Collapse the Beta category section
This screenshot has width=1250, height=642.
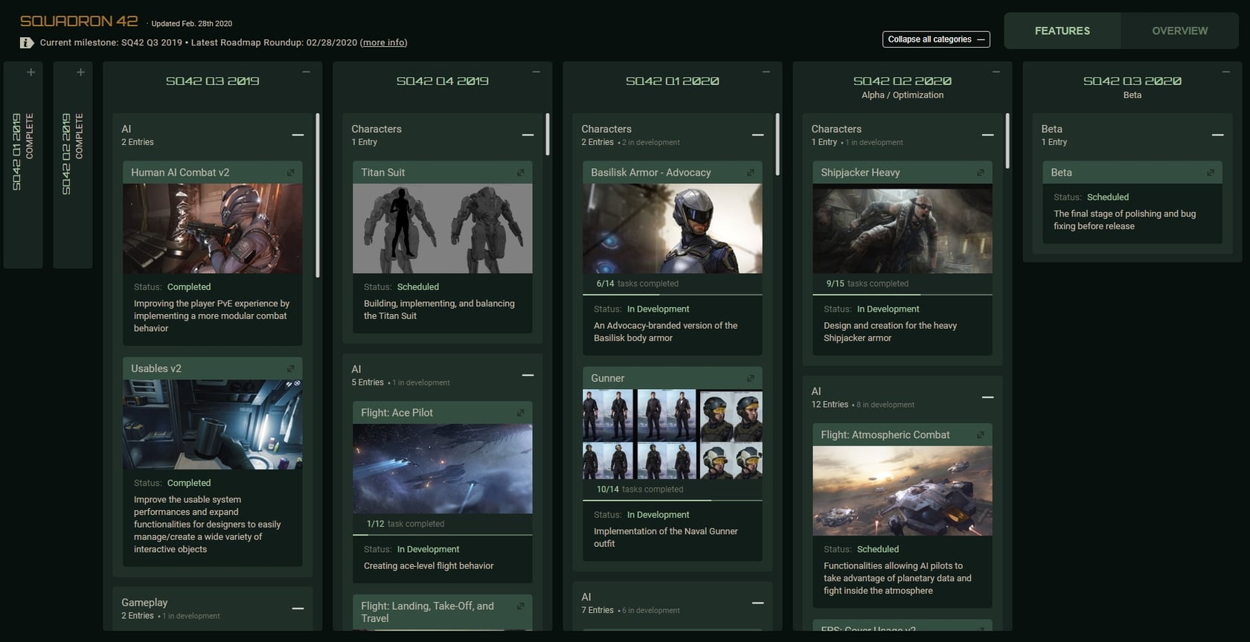coord(1217,135)
